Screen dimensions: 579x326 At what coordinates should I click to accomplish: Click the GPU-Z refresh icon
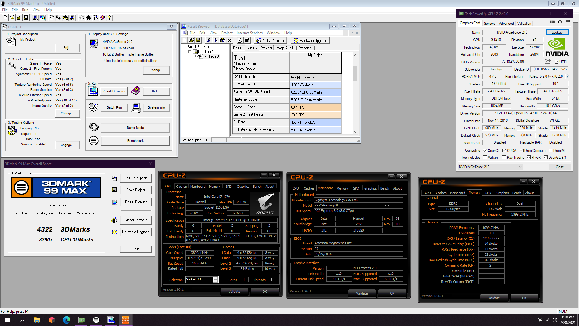coord(560,22)
